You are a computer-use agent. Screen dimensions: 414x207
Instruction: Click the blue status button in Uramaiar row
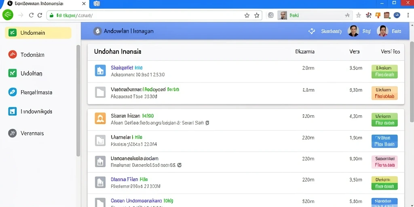click(x=384, y=141)
